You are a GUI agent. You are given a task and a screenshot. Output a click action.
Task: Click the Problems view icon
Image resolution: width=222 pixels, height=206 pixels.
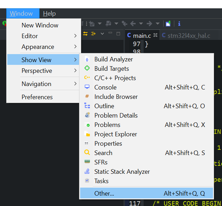point(87,125)
